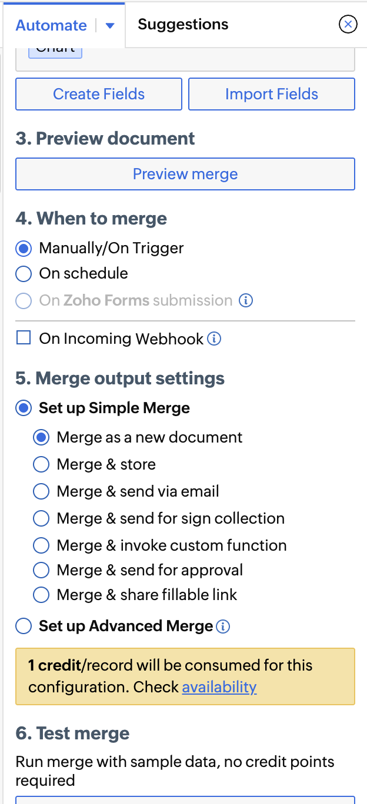Select Merge & share fillable link
The image size is (367, 804).
[x=41, y=595]
